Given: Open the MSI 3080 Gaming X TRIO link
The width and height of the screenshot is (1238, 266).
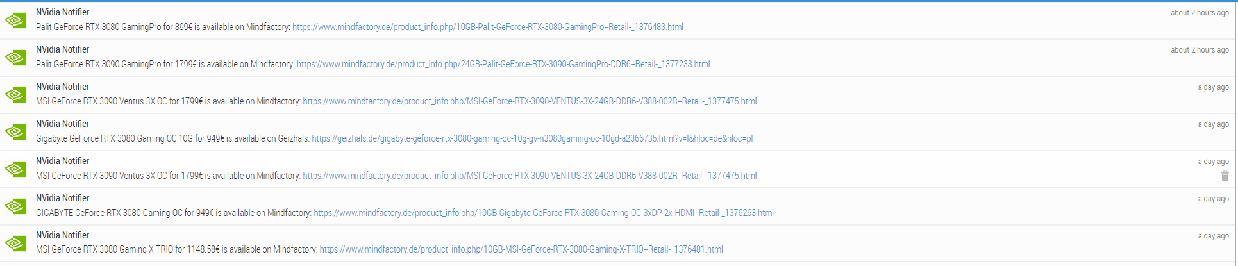Looking at the screenshot, I should coord(521,249).
